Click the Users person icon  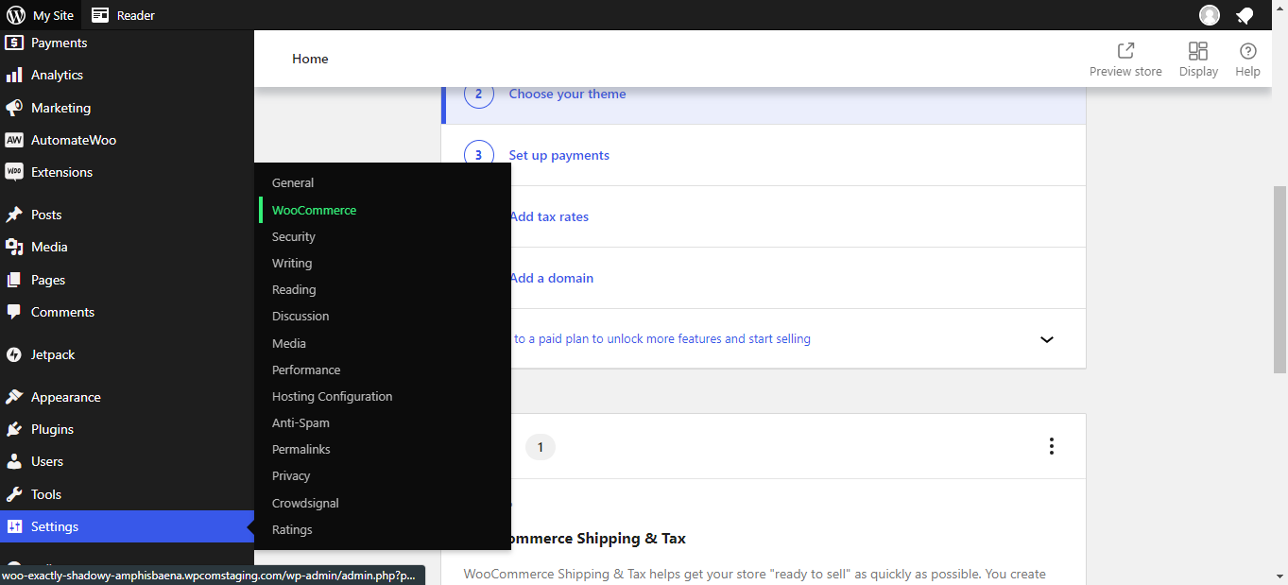coord(14,461)
